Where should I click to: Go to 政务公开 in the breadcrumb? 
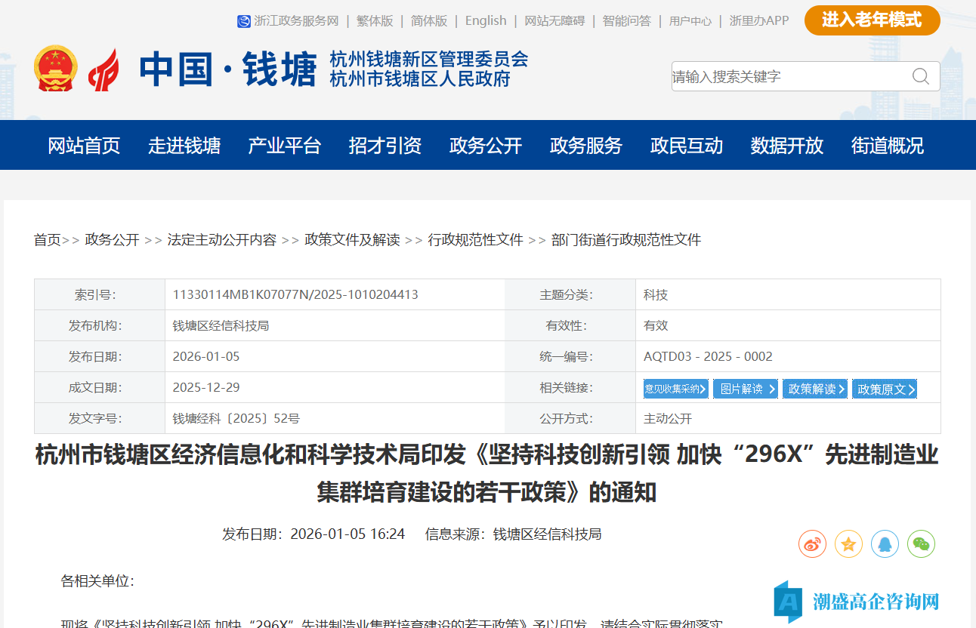[113, 240]
